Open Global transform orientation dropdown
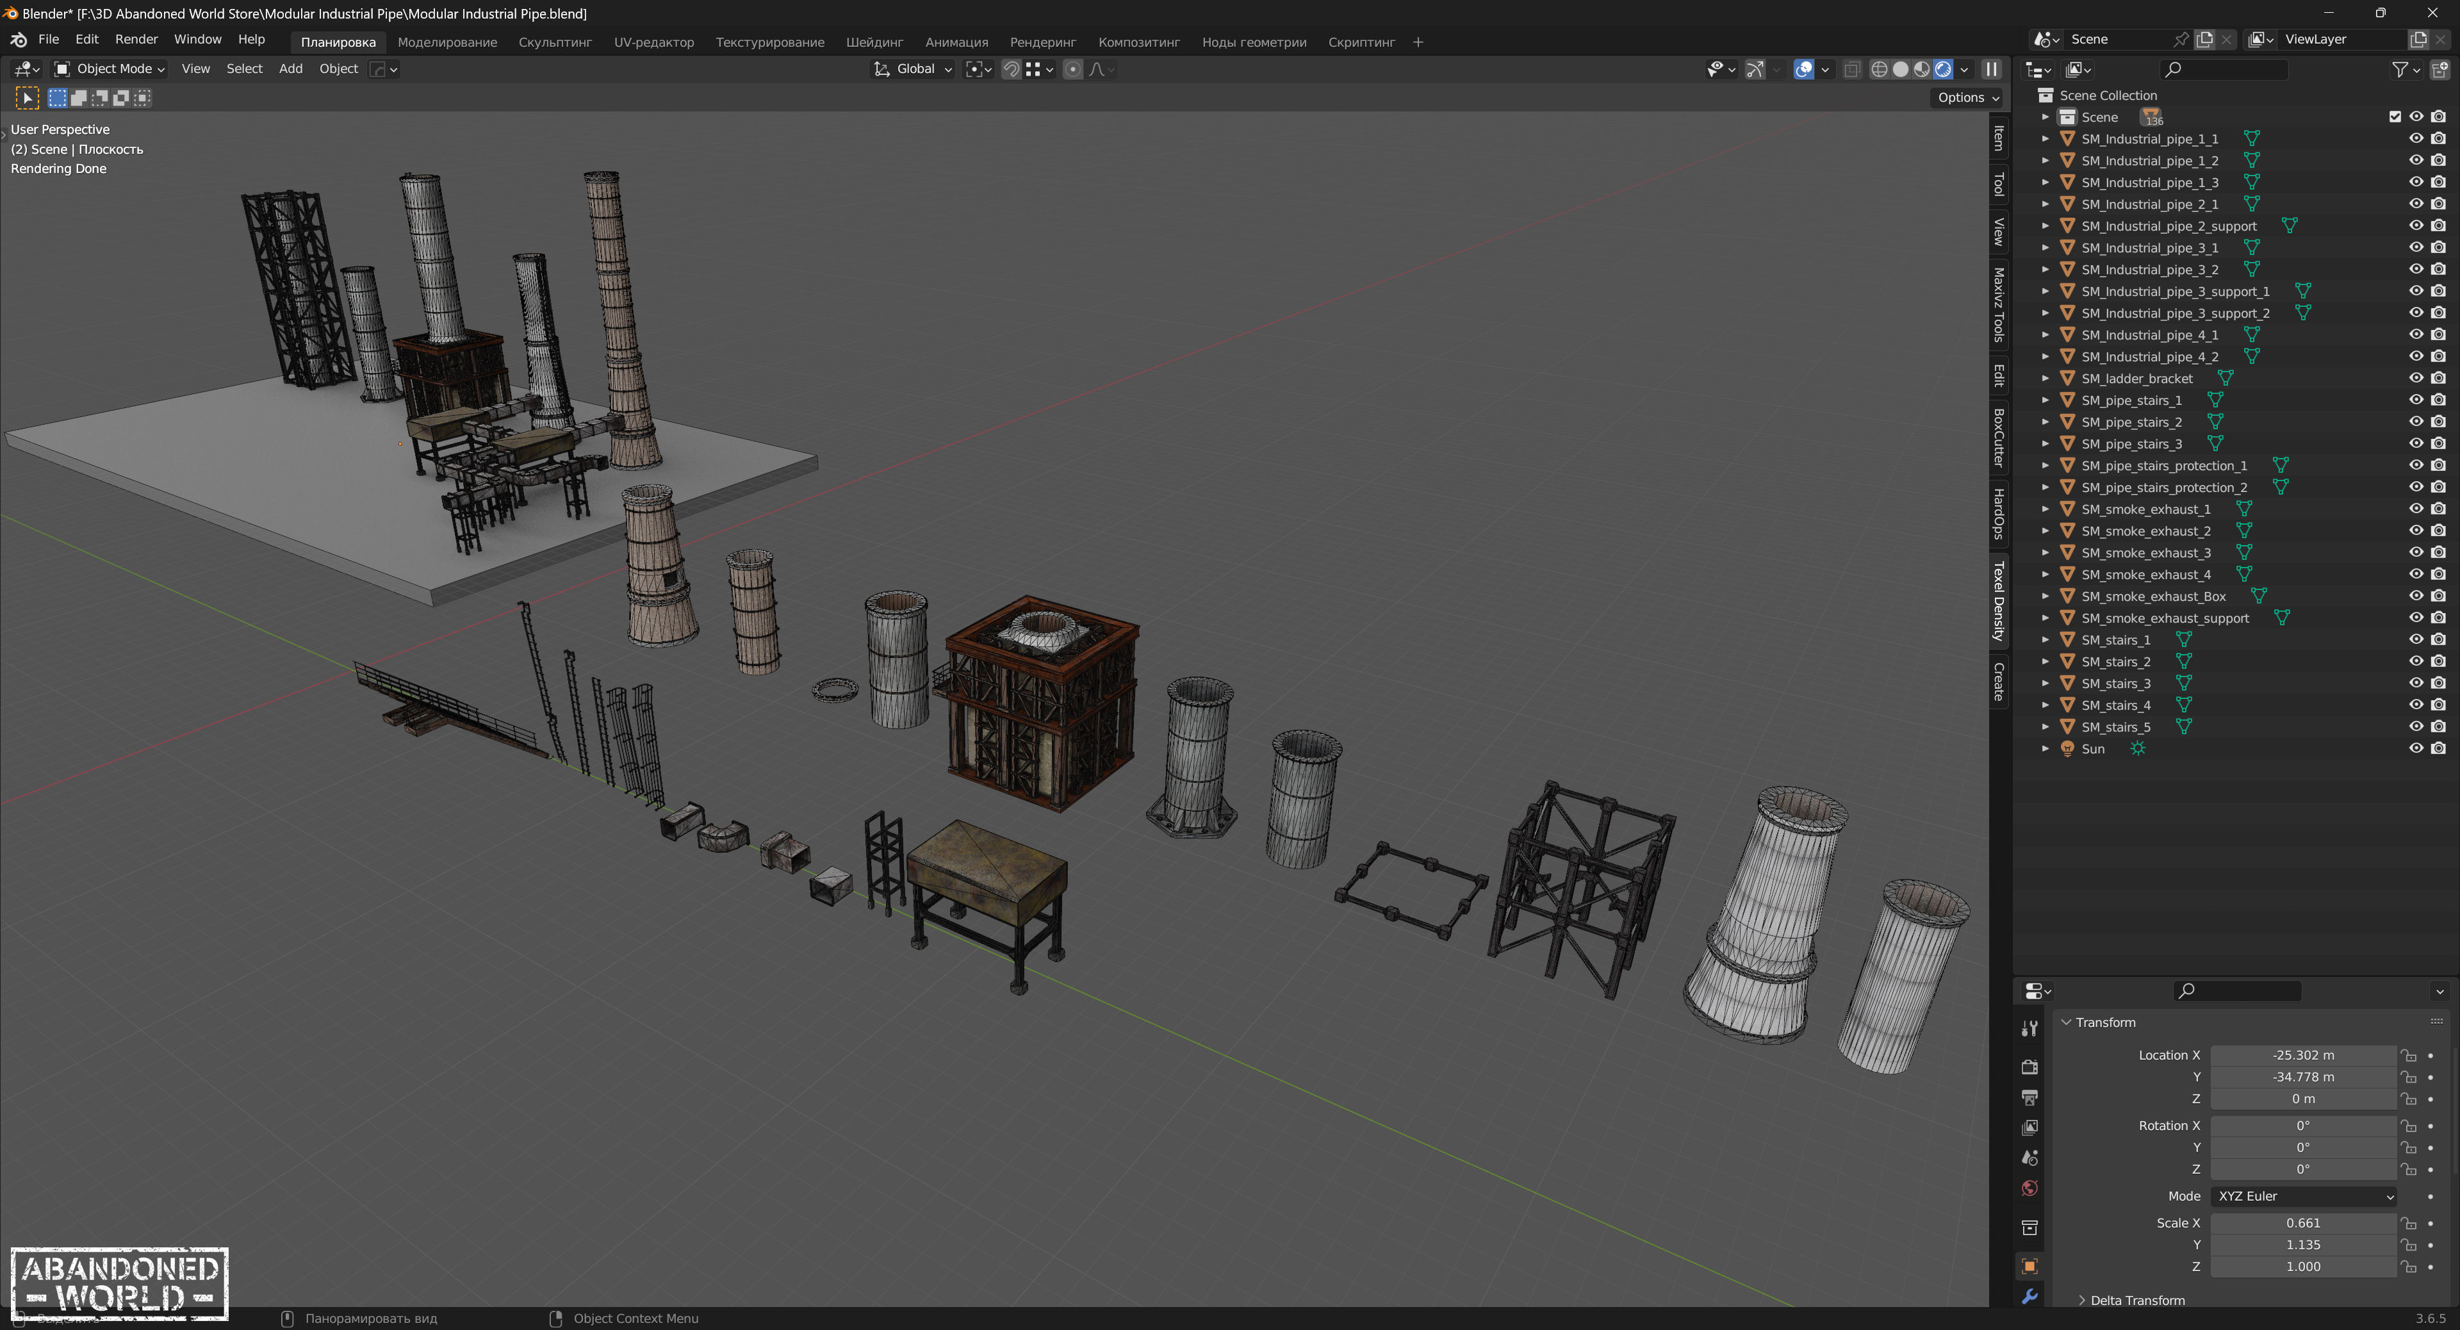The image size is (2460, 1330). pos(913,69)
